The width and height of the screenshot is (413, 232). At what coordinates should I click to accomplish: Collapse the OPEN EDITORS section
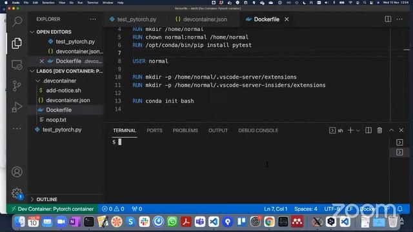coord(66,32)
